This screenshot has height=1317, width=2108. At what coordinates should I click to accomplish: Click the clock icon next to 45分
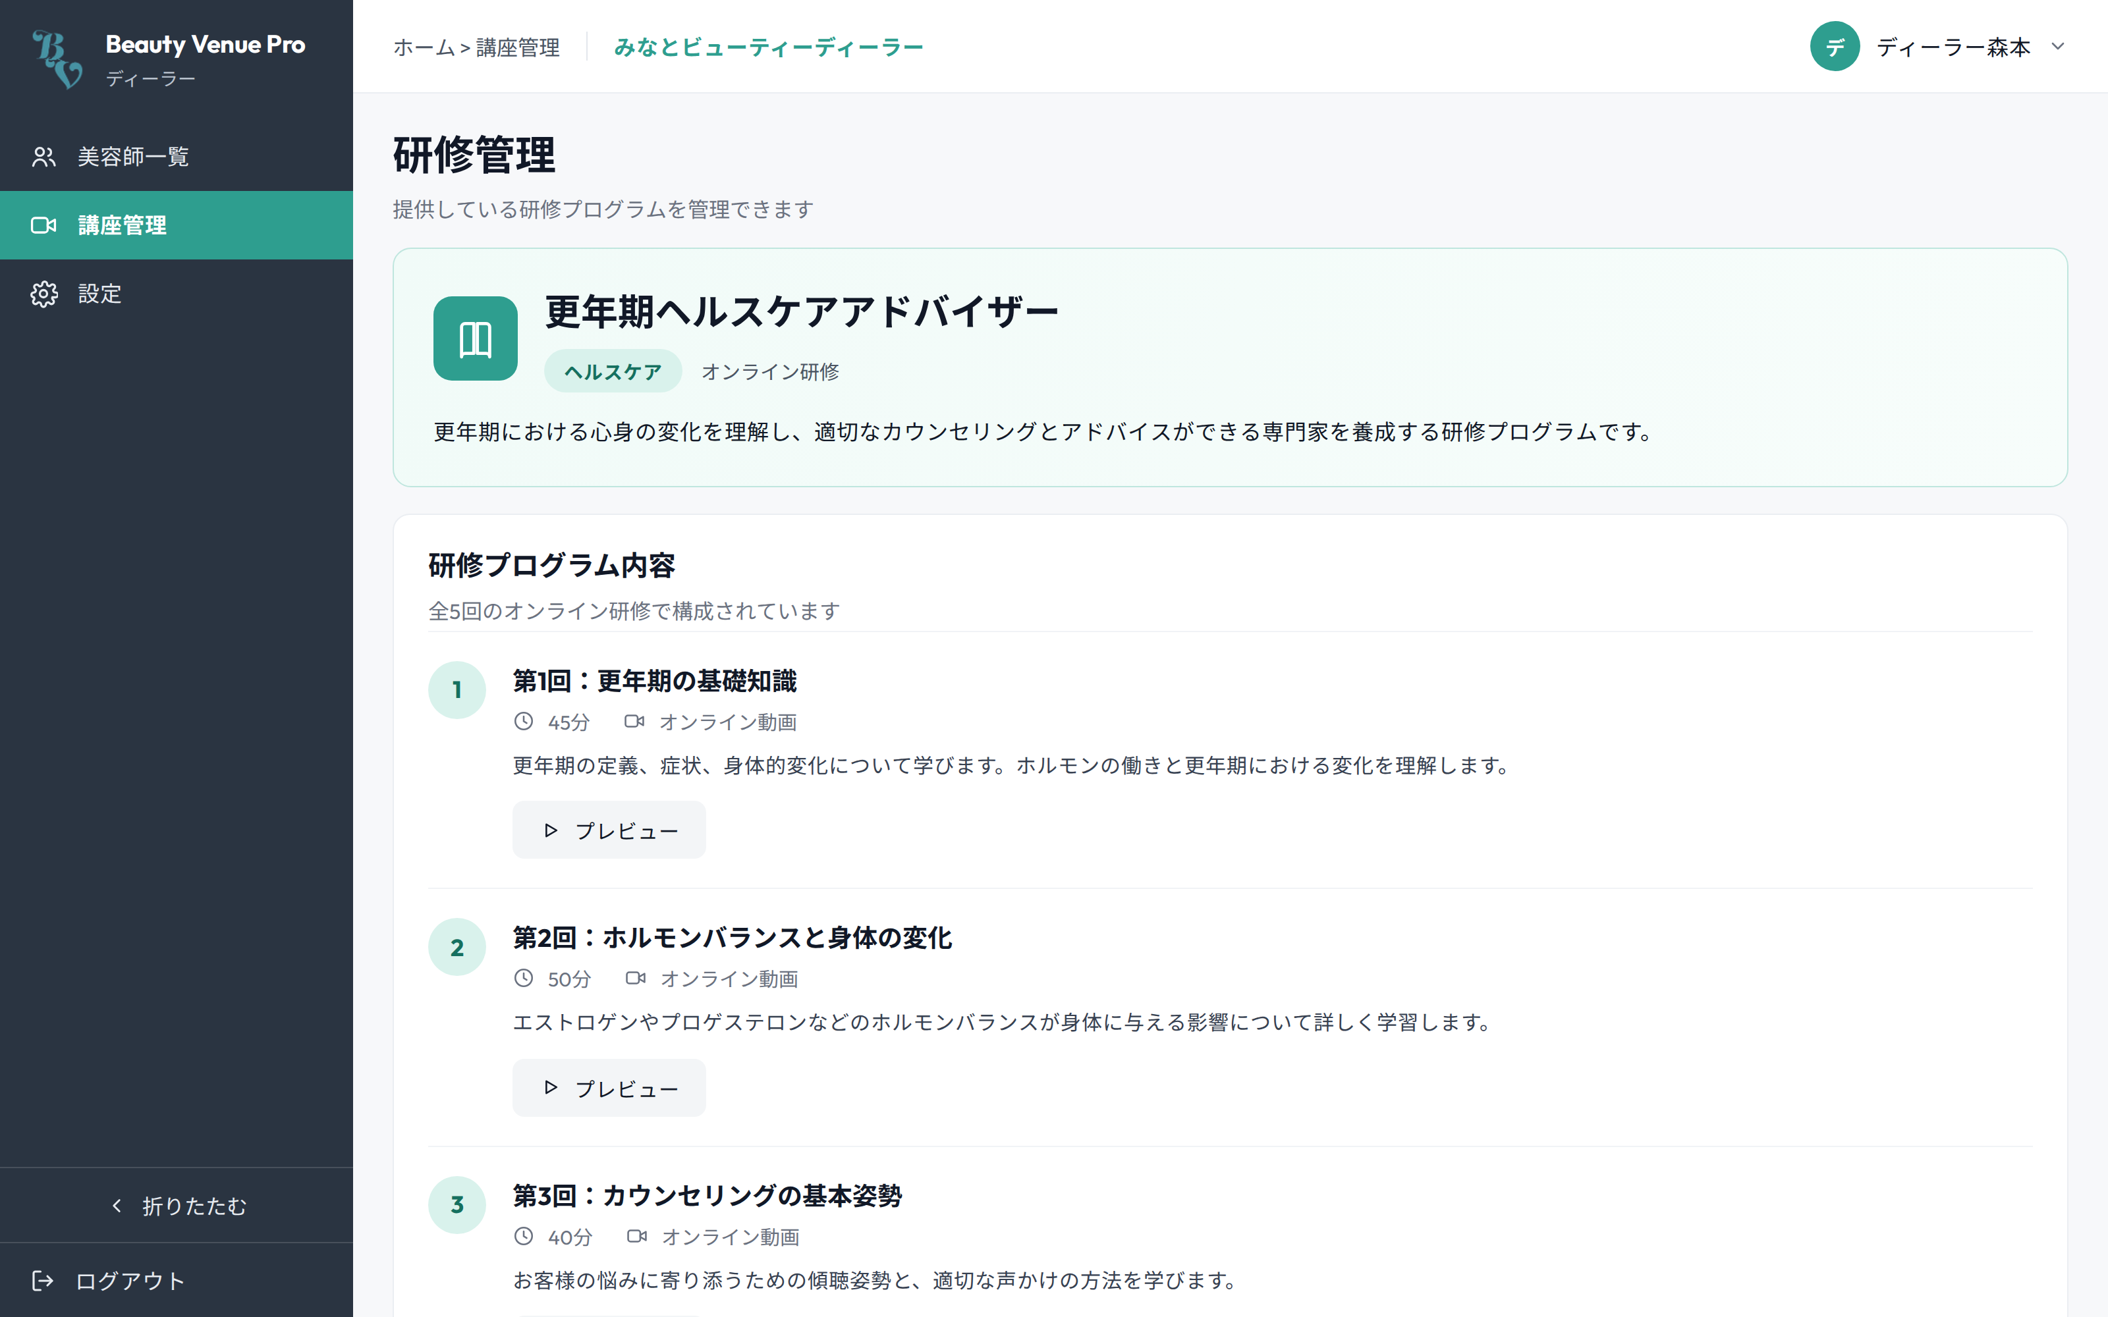[x=524, y=721]
